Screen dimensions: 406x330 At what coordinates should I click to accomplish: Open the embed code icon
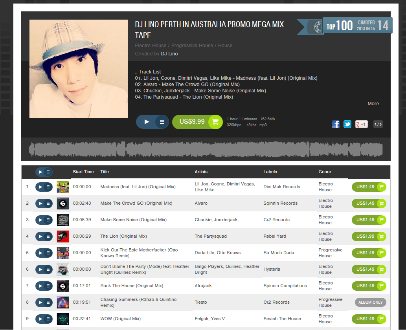point(378,124)
